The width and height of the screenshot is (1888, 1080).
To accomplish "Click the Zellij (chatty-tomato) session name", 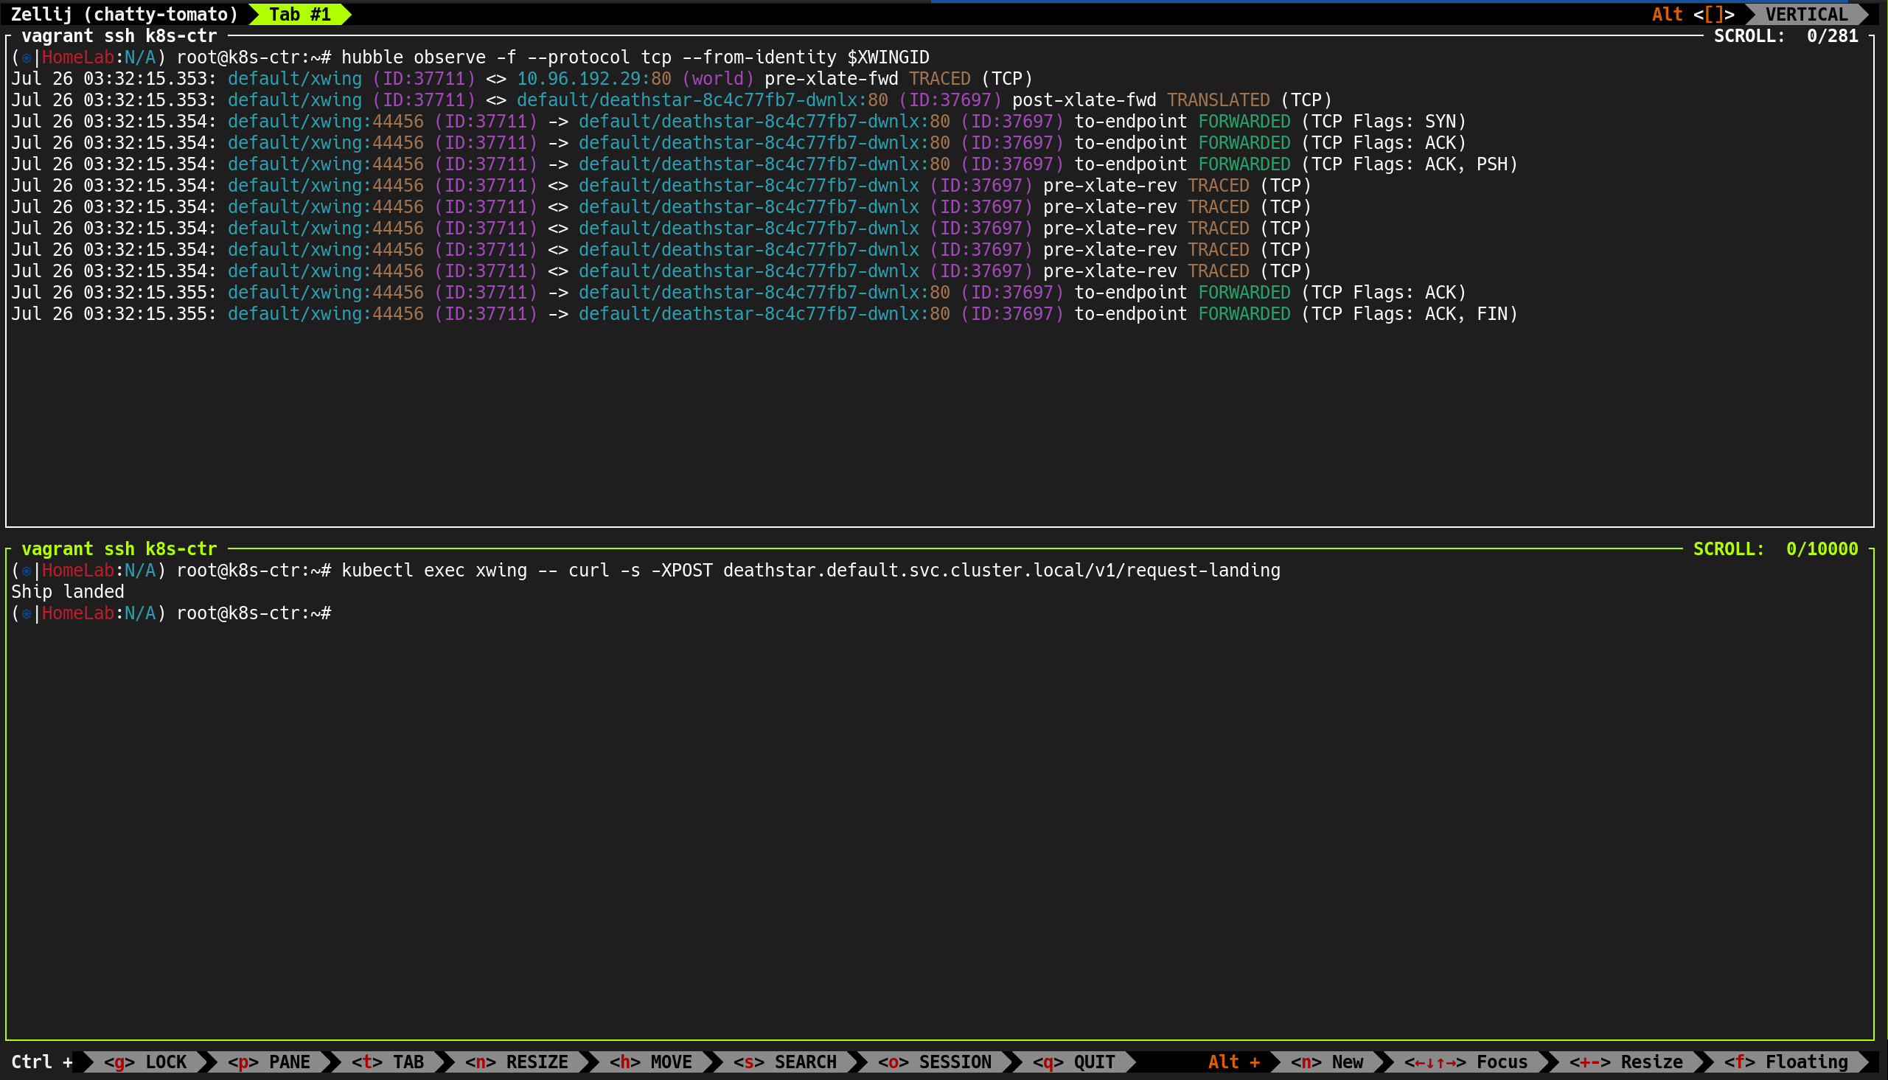I will 124,14.
